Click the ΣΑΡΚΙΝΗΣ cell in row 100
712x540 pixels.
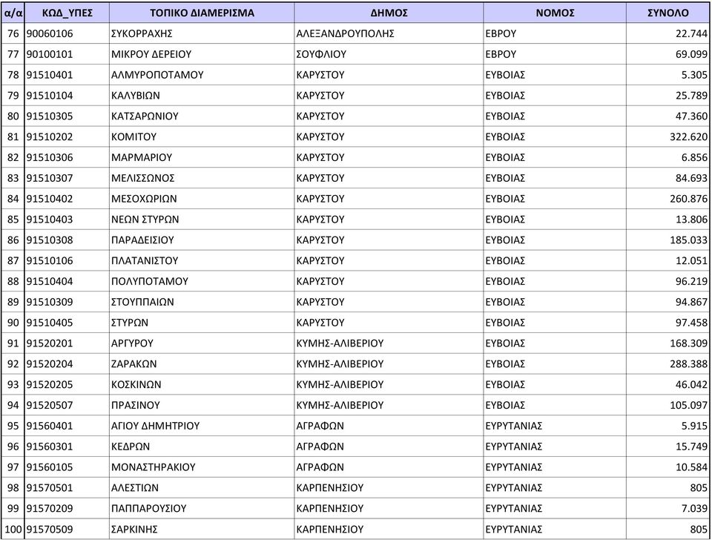click(x=202, y=529)
